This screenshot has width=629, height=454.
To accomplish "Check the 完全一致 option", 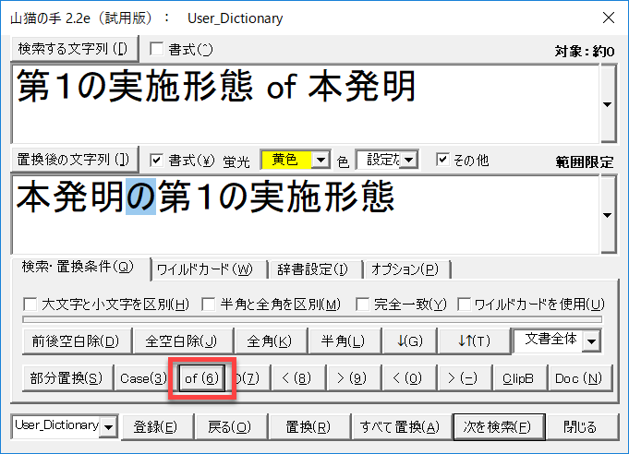I will 363,305.
